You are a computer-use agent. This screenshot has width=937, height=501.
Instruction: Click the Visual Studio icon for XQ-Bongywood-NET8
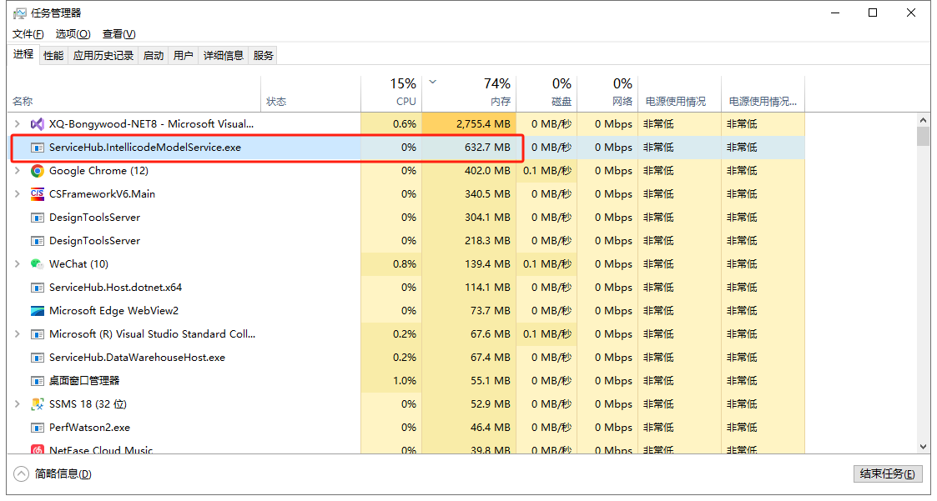click(x=37, y=124)
